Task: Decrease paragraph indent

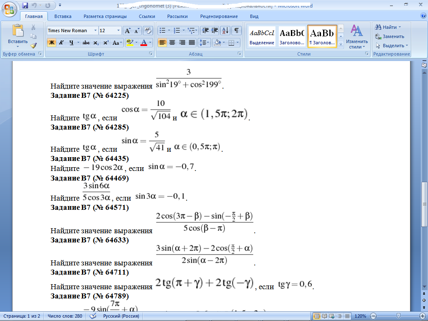Action: (205, 31)
